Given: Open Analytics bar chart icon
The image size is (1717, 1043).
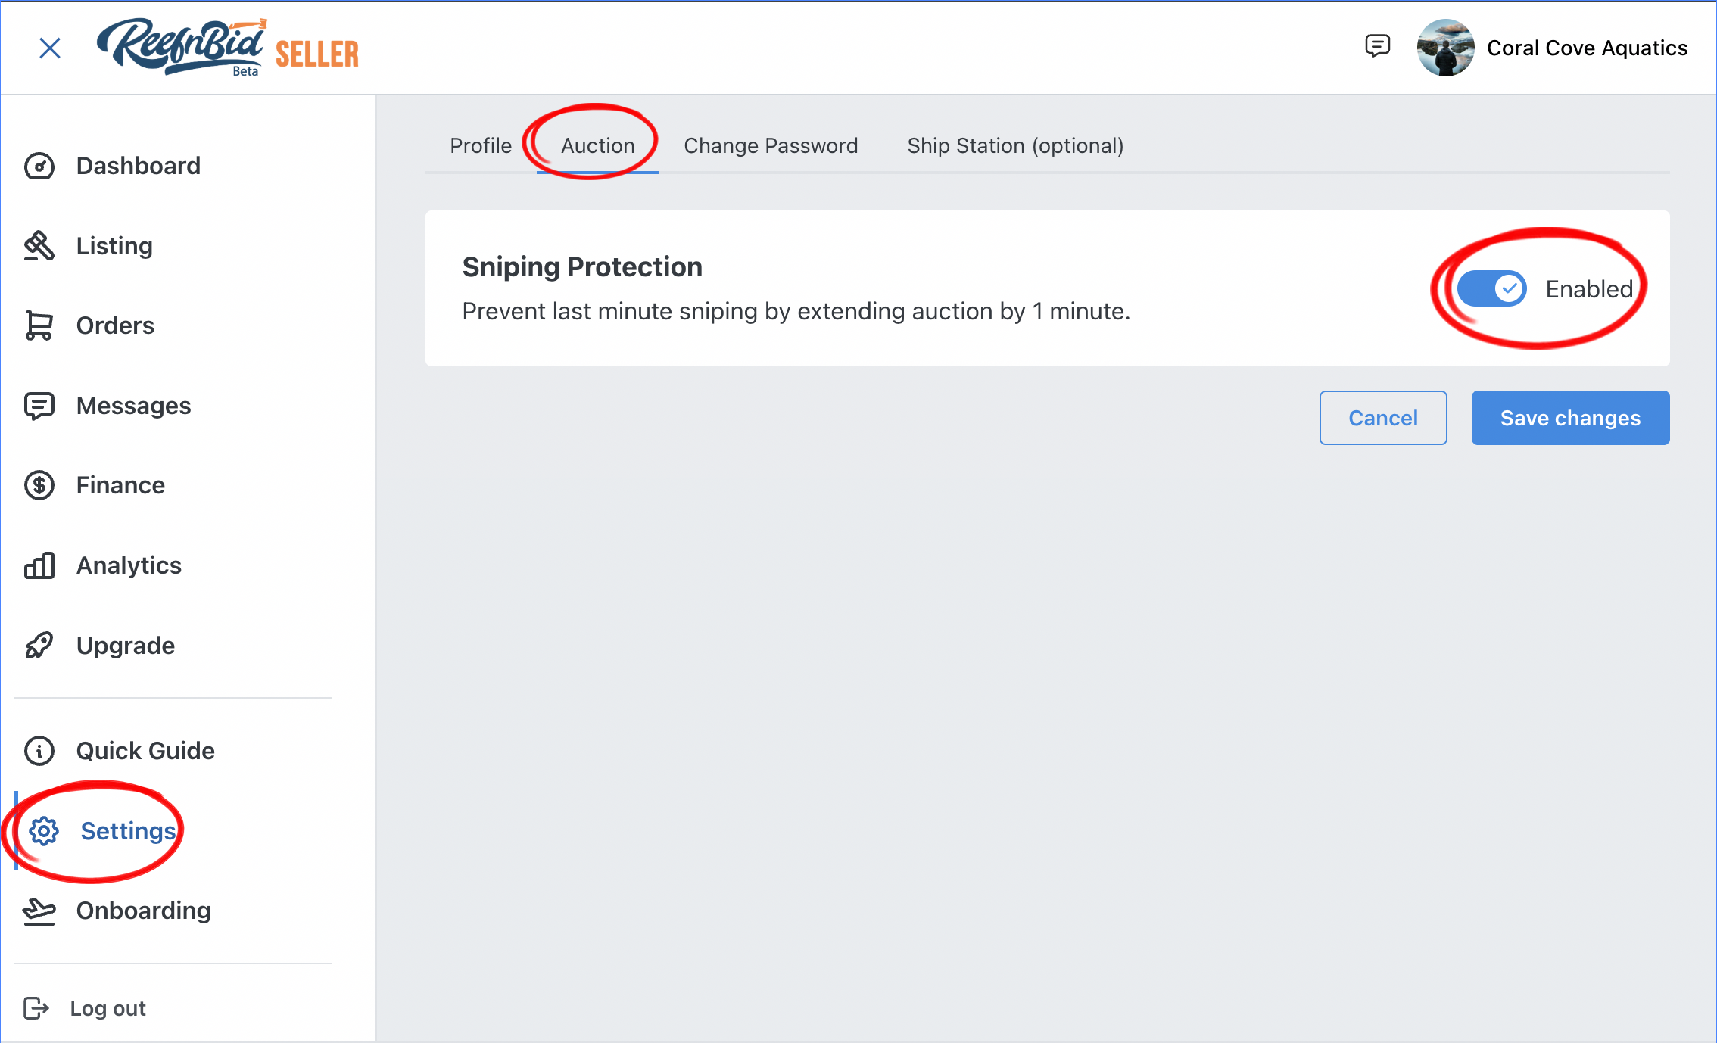Looking at the screenshot, I should point(39,565).
